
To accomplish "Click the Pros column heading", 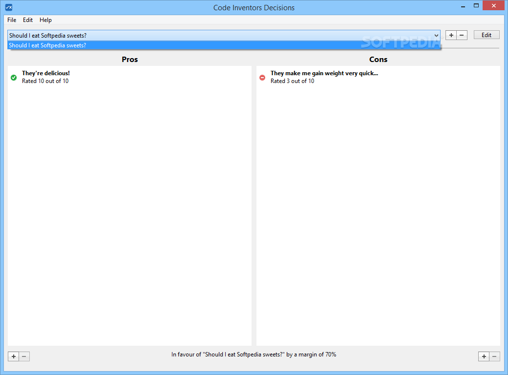I will pyautogui.click(x=129, y=59).
